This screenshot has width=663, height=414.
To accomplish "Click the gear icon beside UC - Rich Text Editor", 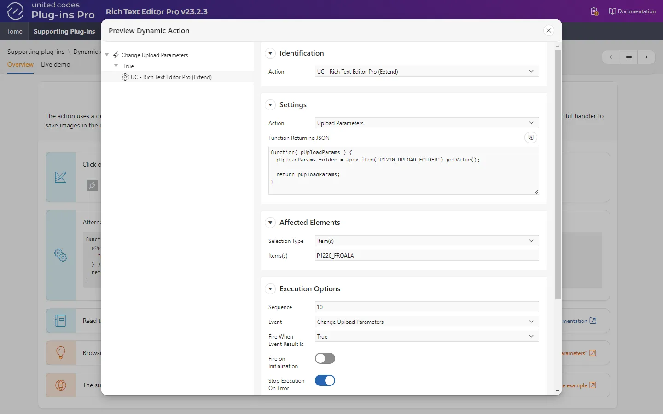I will point(125,77).
